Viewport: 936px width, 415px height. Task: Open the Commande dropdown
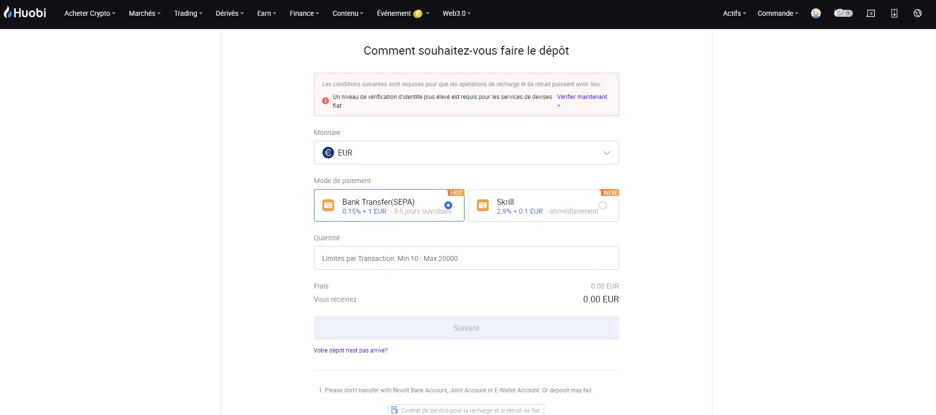coord(778,13)
